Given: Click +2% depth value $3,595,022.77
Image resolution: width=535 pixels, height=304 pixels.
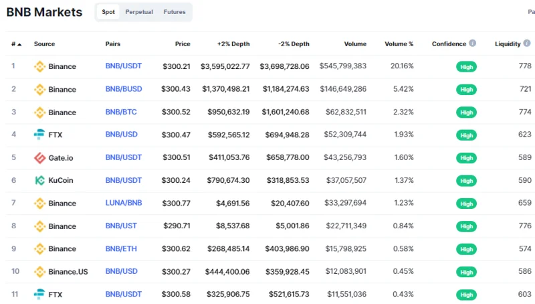Looking at the screenshot, I should coord(225,66).
